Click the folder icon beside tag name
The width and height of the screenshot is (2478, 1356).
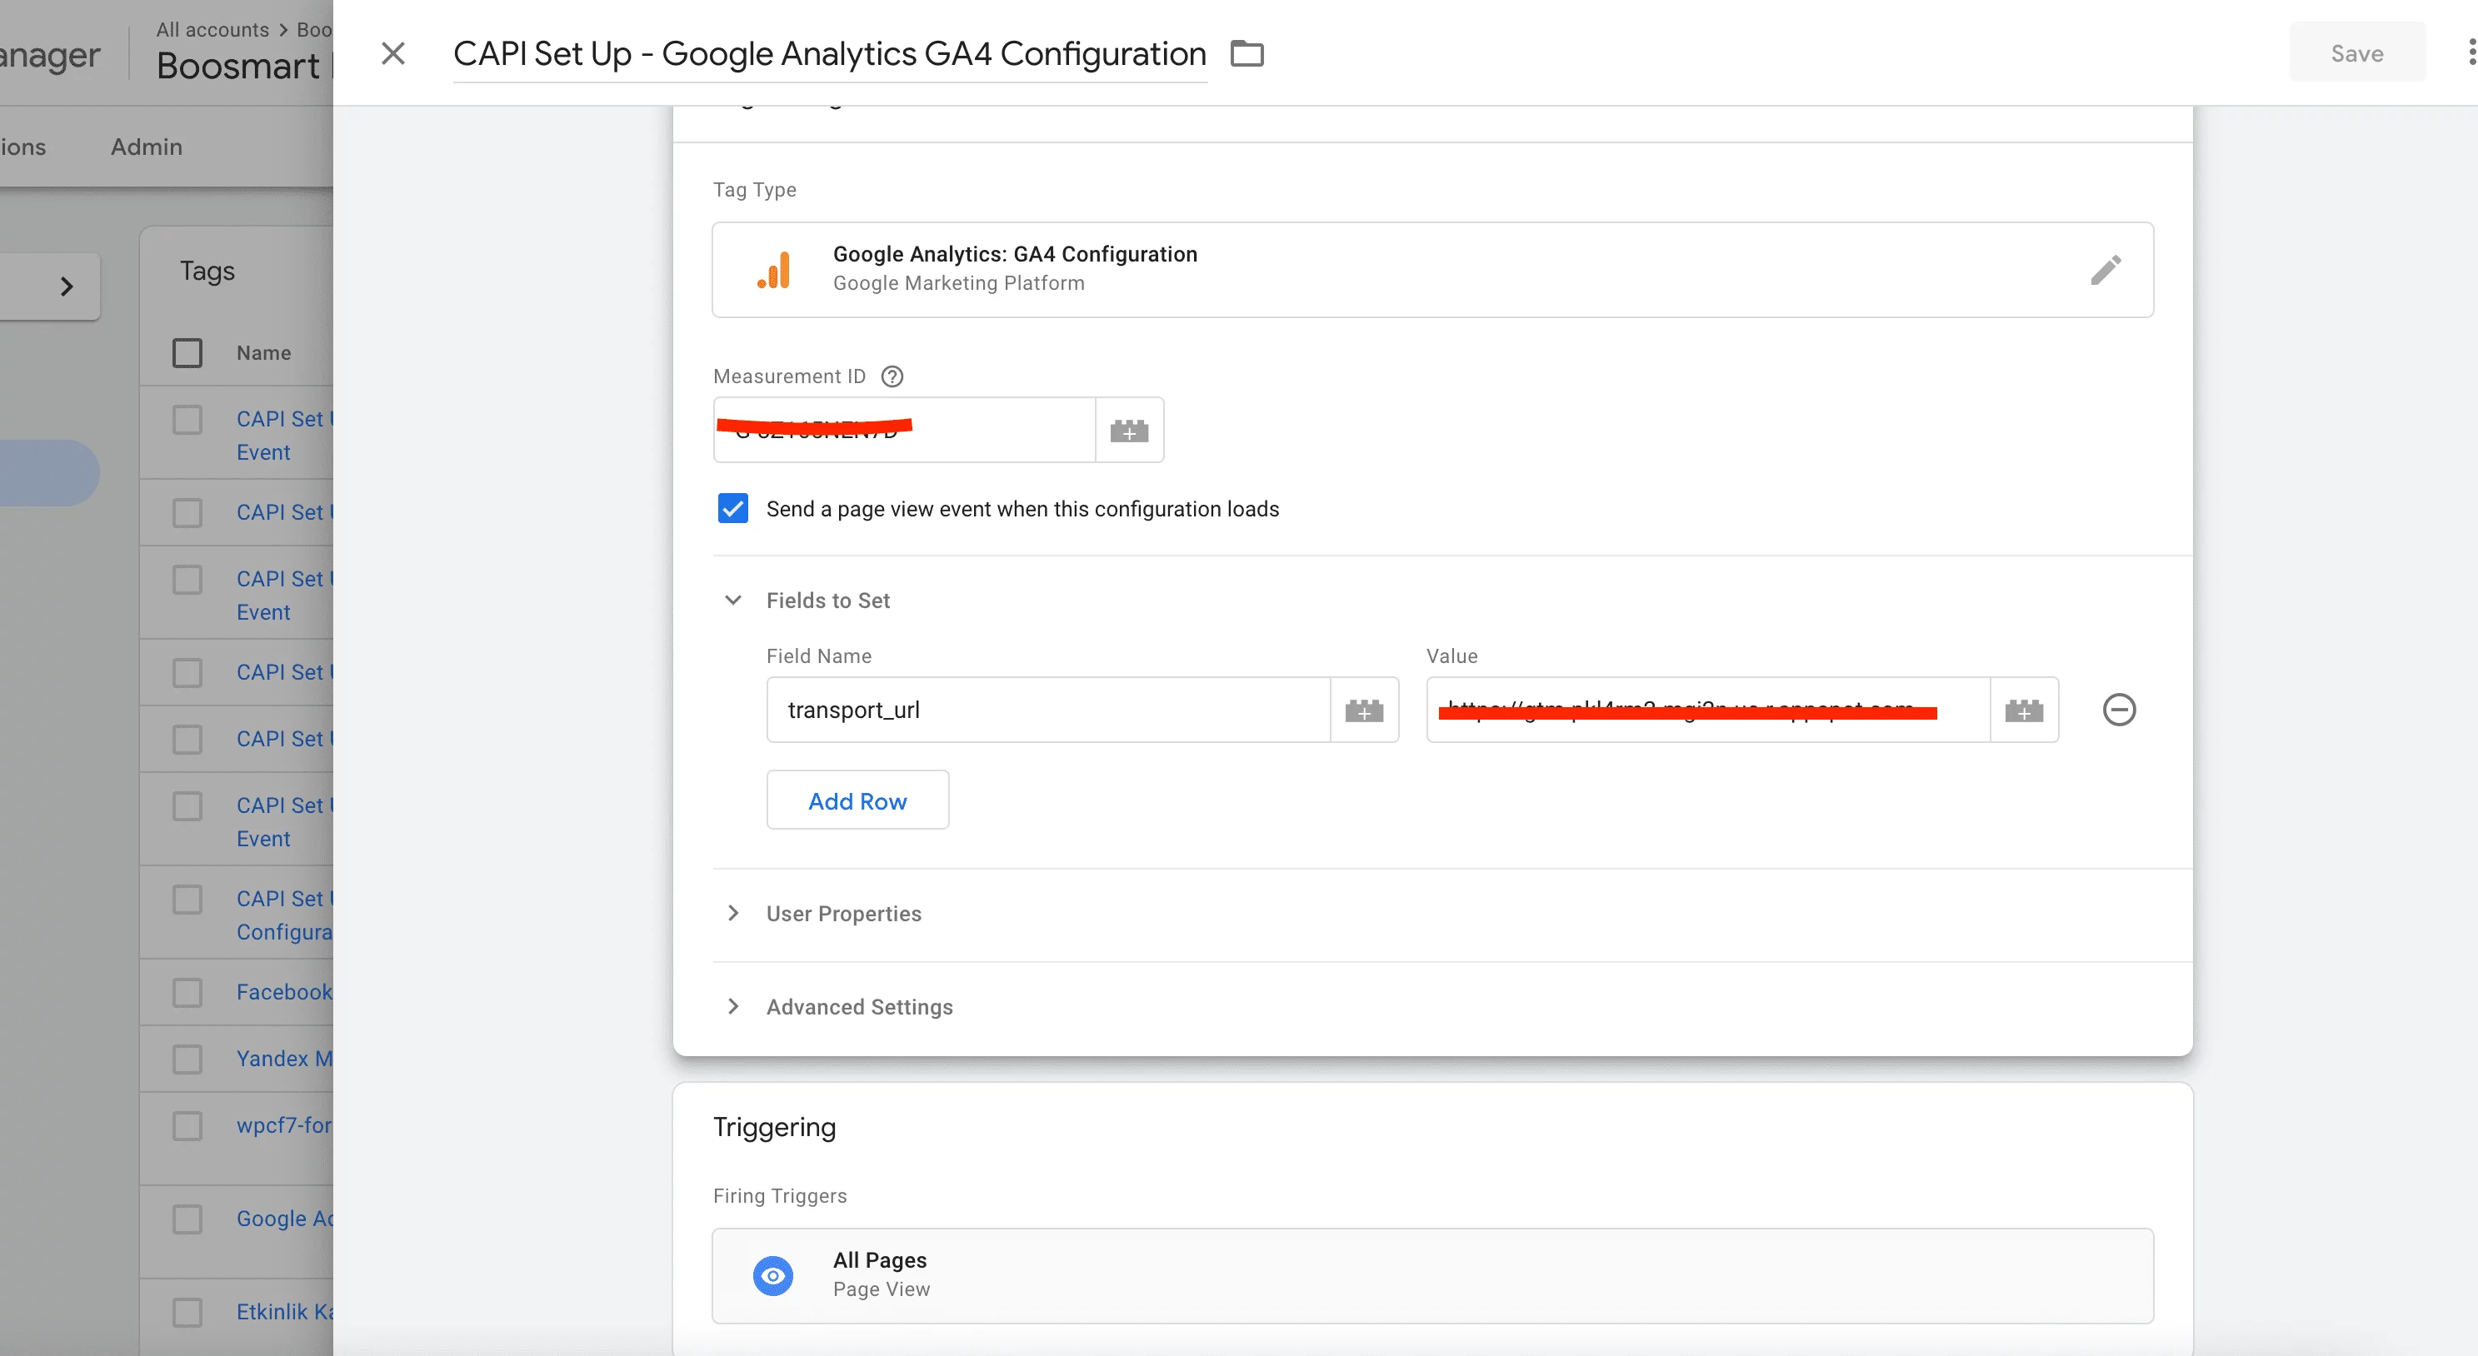tap(1246, 53)
